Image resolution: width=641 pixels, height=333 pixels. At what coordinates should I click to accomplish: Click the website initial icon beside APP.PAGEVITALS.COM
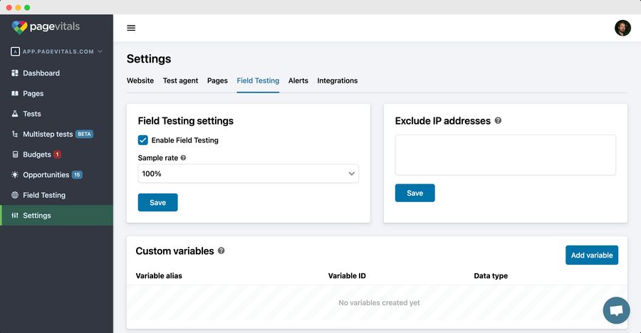(x=15, y=51)
